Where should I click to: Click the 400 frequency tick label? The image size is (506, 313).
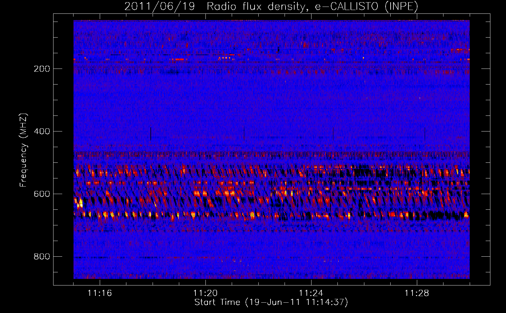point(42,131)
